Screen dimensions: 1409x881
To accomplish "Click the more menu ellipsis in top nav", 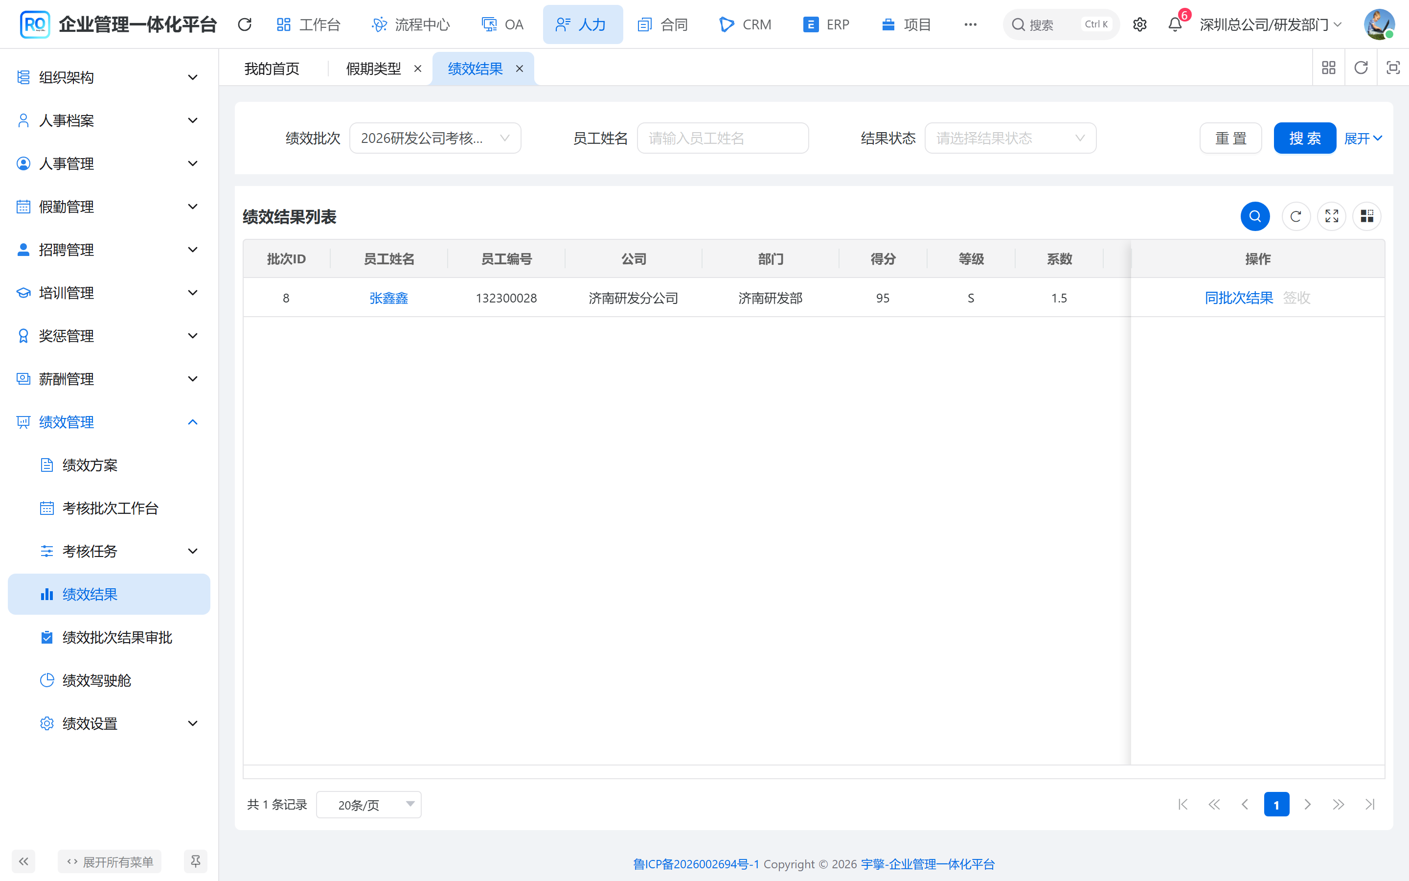I will pos(970,24).
